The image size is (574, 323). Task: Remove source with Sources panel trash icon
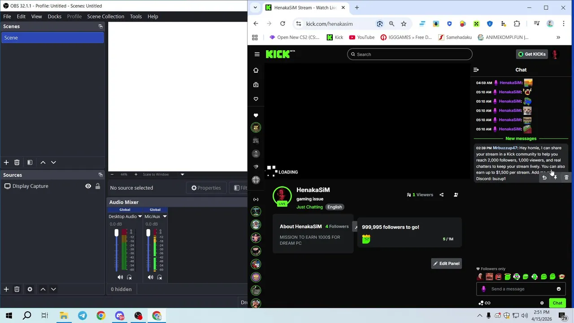[x=17, y=289]
